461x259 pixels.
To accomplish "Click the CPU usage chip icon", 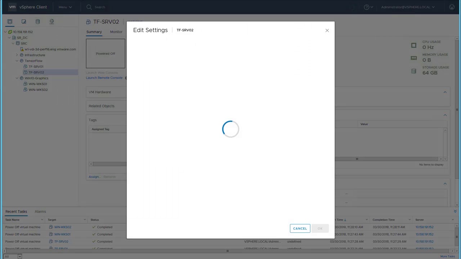I will (x=414, y=45).
